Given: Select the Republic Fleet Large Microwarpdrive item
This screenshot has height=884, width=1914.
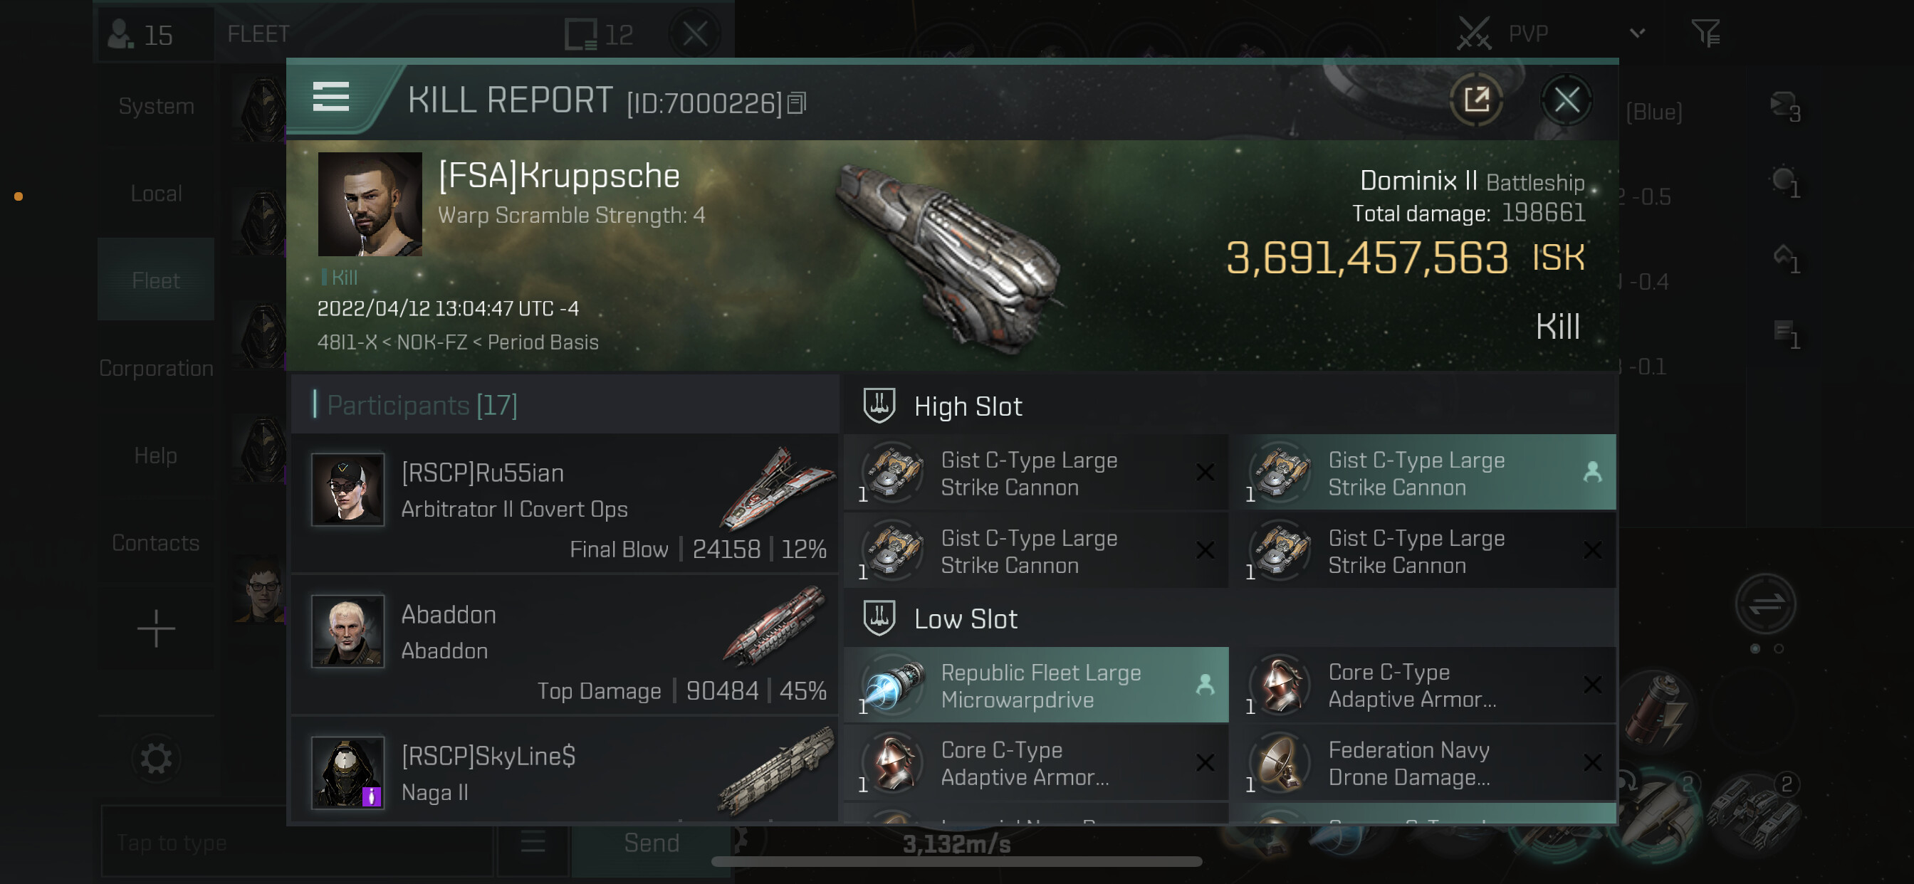Looking at the screenshot, I should tap(1036, 685).
